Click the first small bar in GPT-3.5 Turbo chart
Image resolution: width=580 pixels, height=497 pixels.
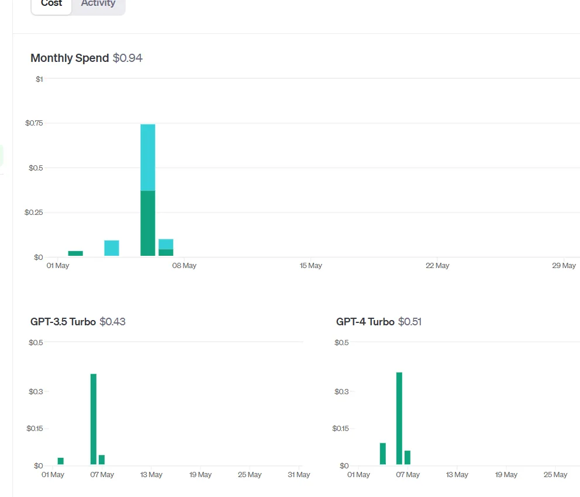(x=61, y=461)
